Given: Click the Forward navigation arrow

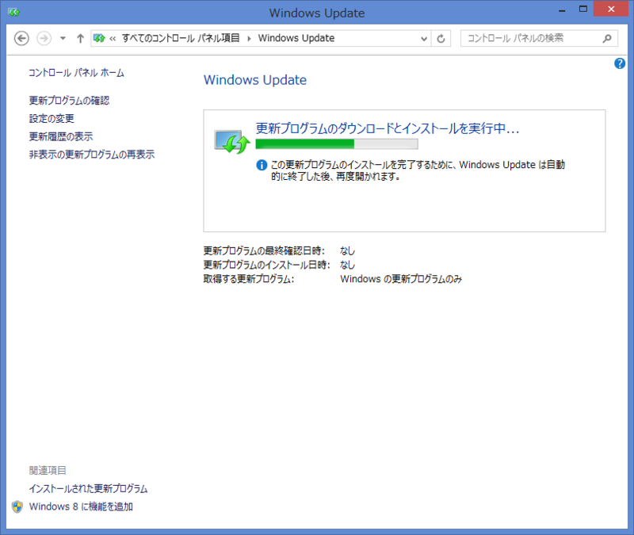Looking at the screenshot, I should tap(44, 38).
